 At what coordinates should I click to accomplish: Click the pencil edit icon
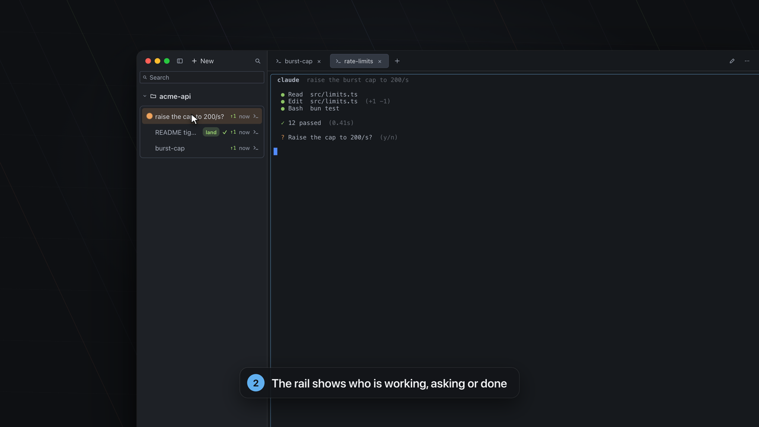coord(732,61)
